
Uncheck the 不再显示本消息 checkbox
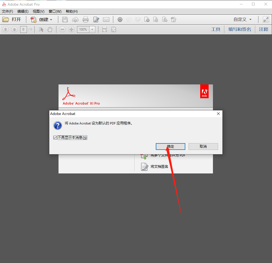pos(55,137)
